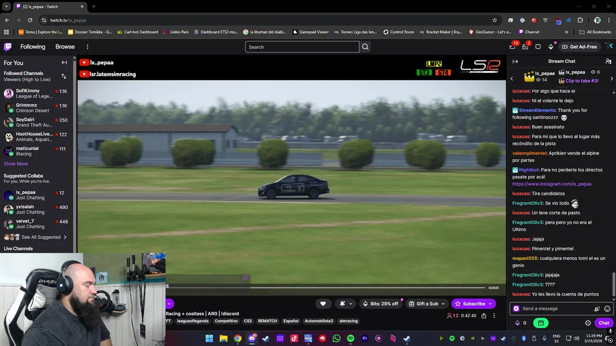
Task: Open the instagram.com/lx_pepaa chat link
Action: pyautogui.click(x=552, y=184)
